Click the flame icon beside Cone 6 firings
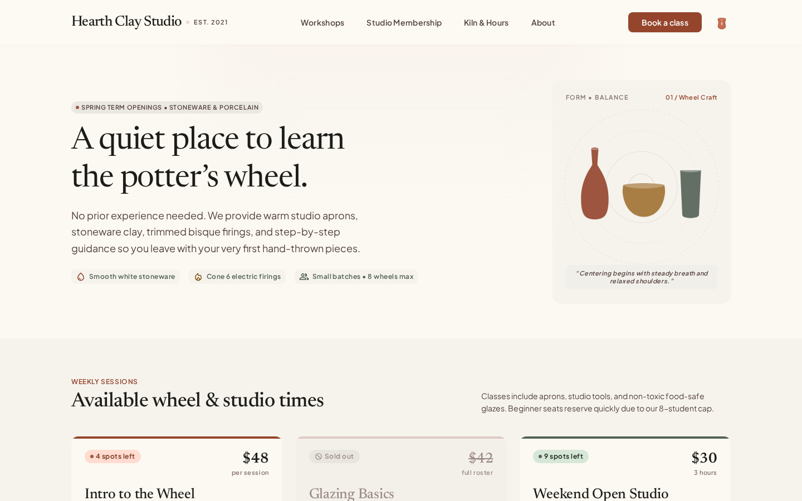This screenshot has width=802, height=501. (x=198, y=277)
